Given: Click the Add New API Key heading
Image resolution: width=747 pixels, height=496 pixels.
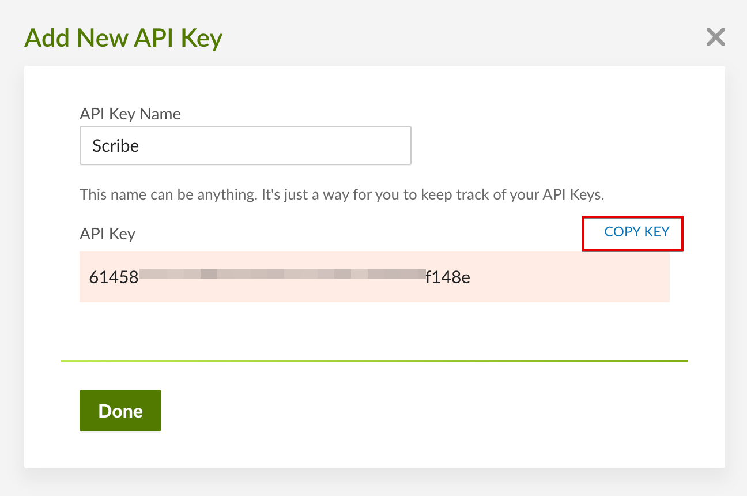Looking at the screenshot, I should (x=123, y=39).
